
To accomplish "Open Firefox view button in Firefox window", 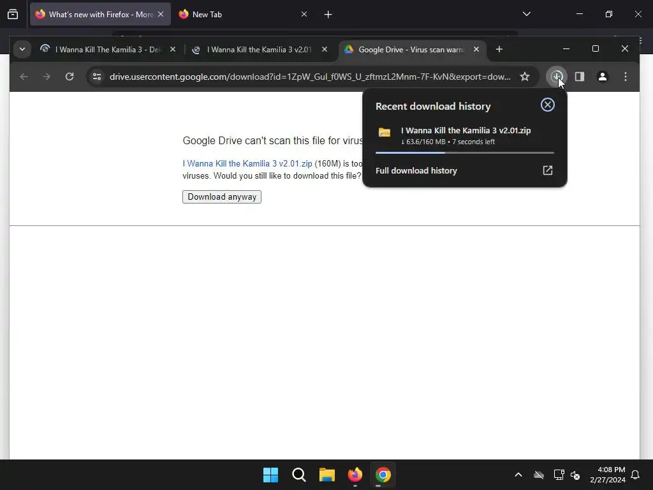I will [13, 15].
